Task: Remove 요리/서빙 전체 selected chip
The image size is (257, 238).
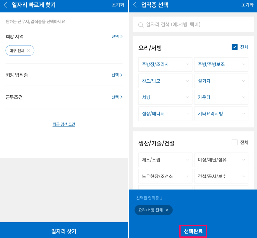Action: point(167,210)
